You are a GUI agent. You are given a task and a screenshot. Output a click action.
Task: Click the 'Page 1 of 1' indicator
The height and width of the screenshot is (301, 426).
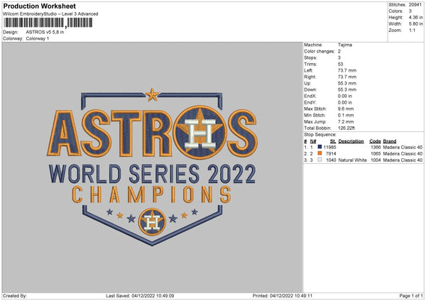tap(411, 296)
